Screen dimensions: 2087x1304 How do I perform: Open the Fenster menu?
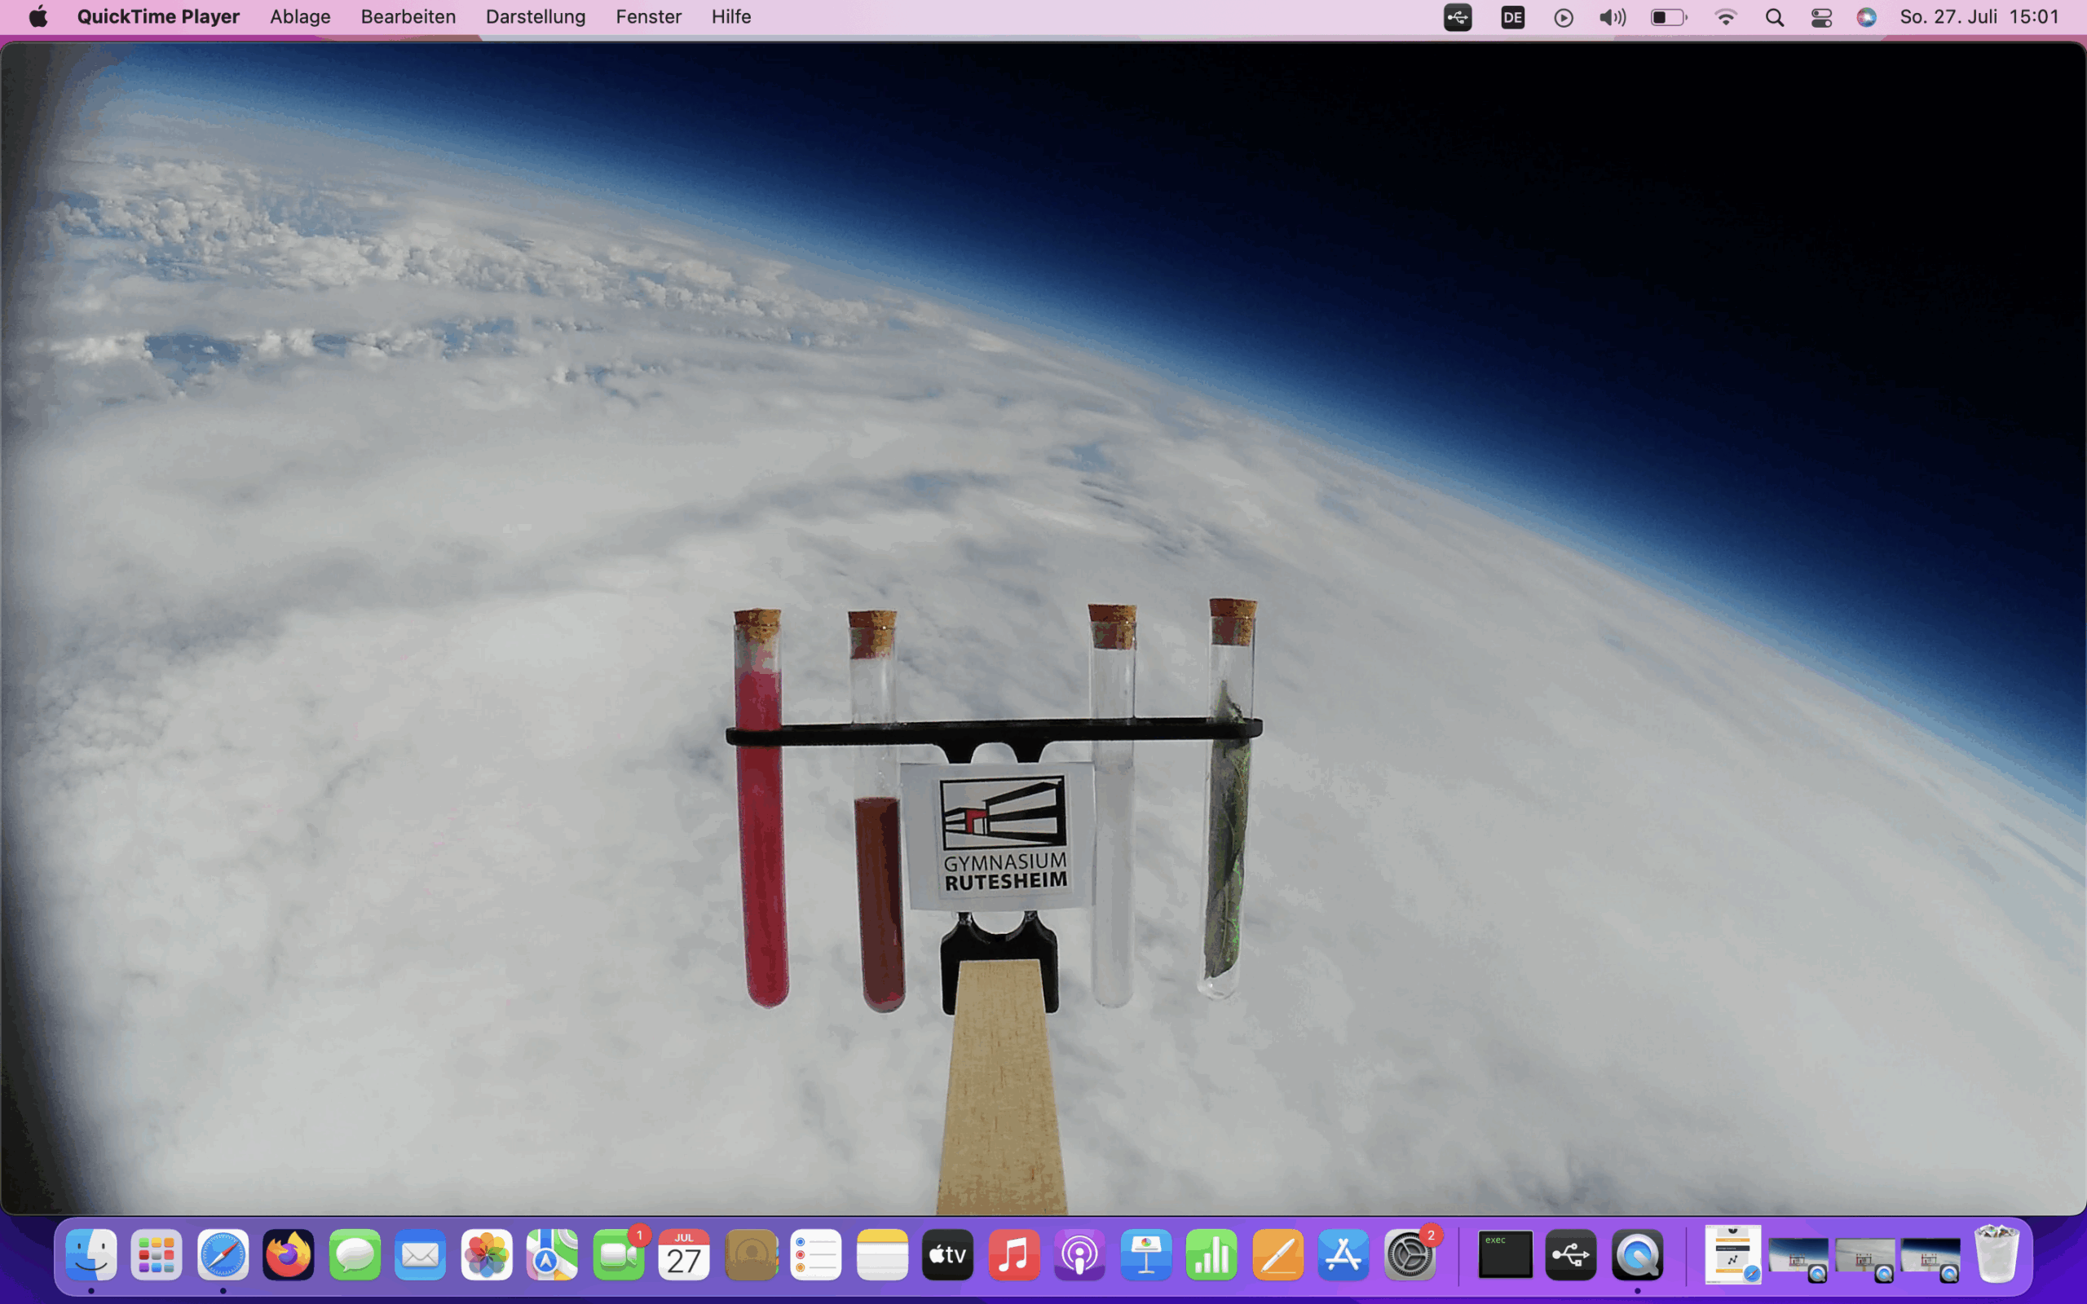point(647,16)
